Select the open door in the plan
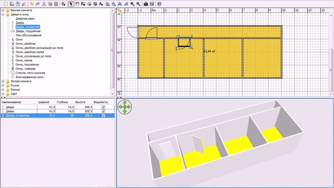 click(x=184, y=42)
